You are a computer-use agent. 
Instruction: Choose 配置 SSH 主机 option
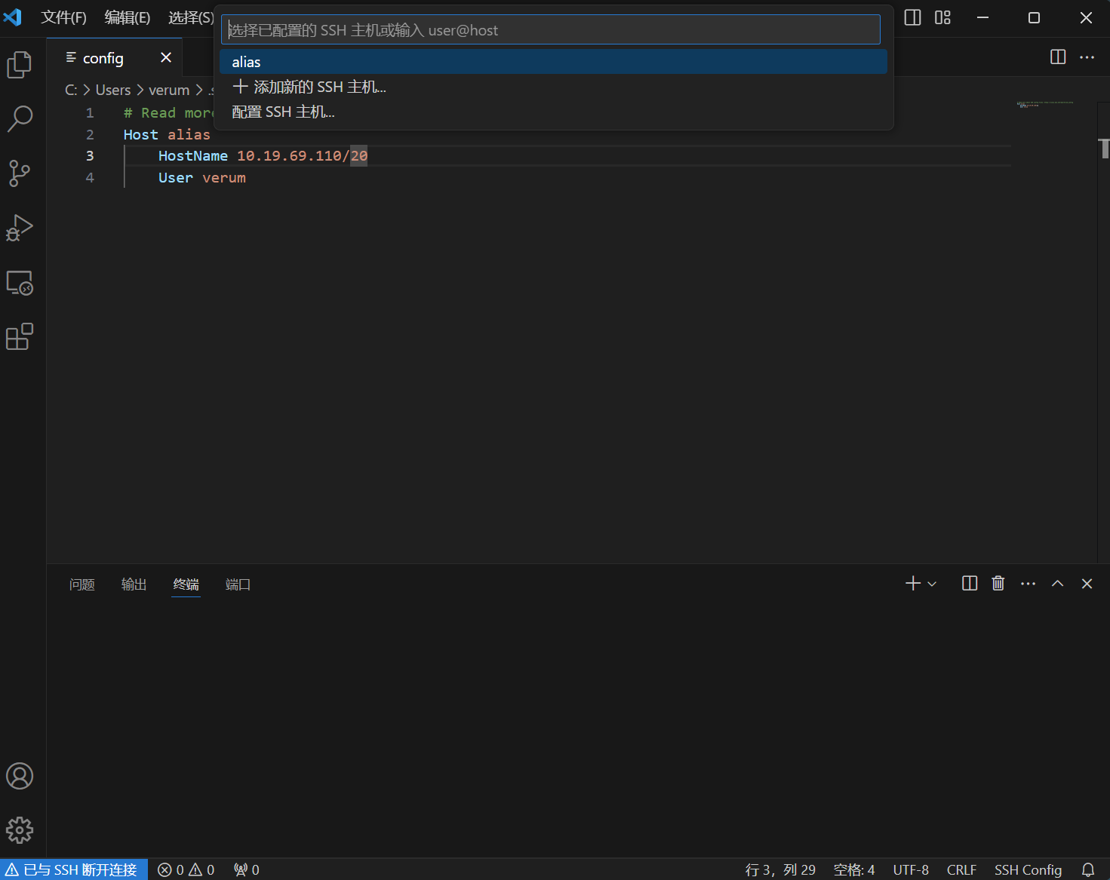click(x=553, y=112)
